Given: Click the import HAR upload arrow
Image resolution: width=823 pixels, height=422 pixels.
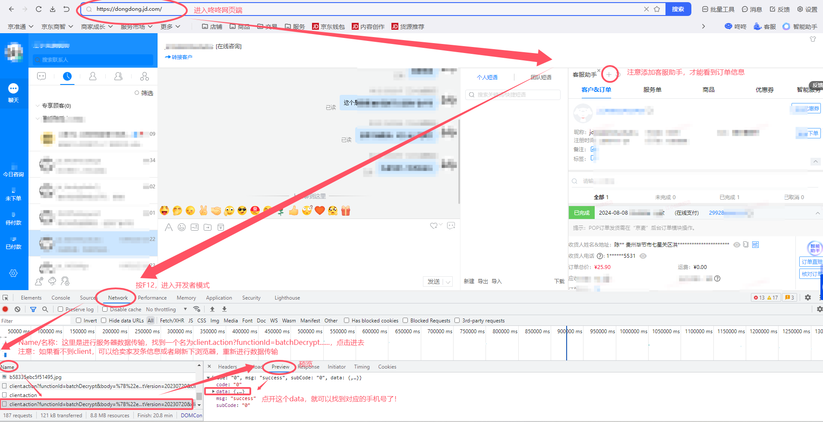Looking at the screenshot, I should [212, 309].
